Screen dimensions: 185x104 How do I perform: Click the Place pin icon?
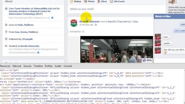[99, 1]
